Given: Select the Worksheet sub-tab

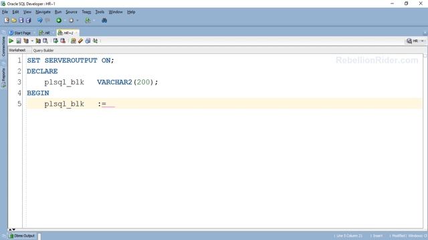Looking at the screenshot, I should click(x=17, y=51).
